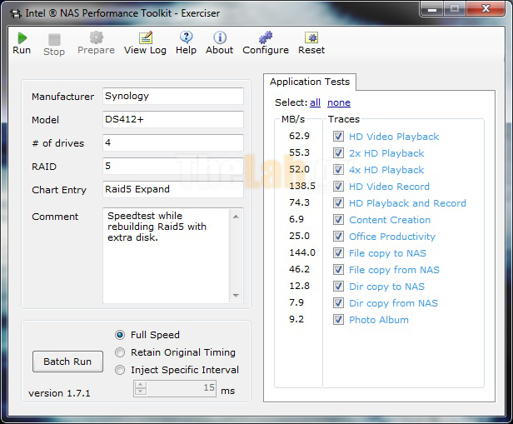
Task: Click the application title bar icon
Action: pos(15,13)
